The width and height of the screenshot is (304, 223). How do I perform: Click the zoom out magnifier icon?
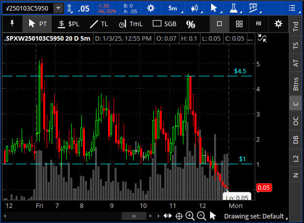coord(201,216)
